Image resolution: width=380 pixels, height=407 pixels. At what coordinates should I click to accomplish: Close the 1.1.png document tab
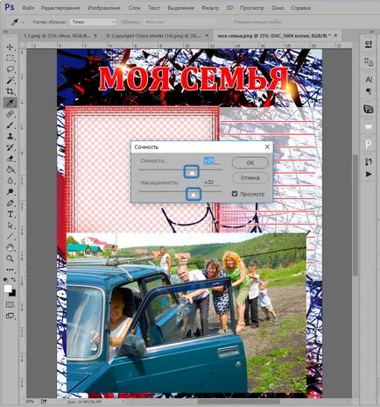click(x=95, y=36)
